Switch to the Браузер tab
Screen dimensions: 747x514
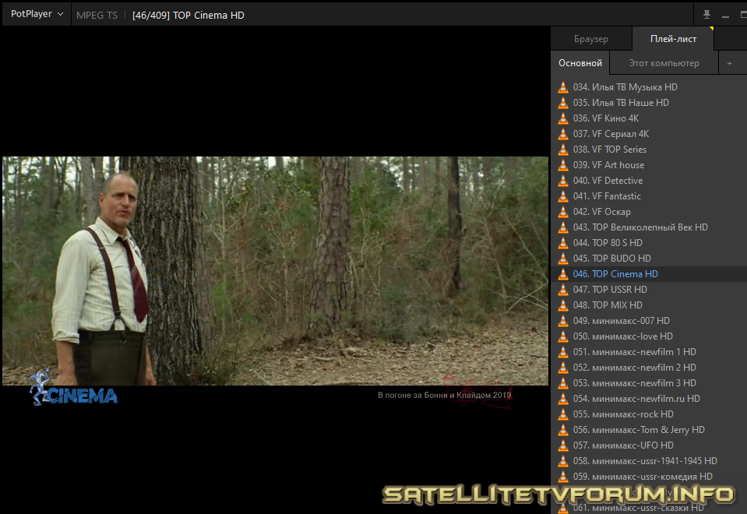pos(590,39)
